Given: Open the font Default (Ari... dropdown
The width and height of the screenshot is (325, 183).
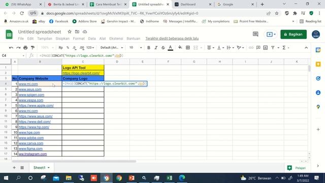Looking at the screenshot, I should pos(112,48).
